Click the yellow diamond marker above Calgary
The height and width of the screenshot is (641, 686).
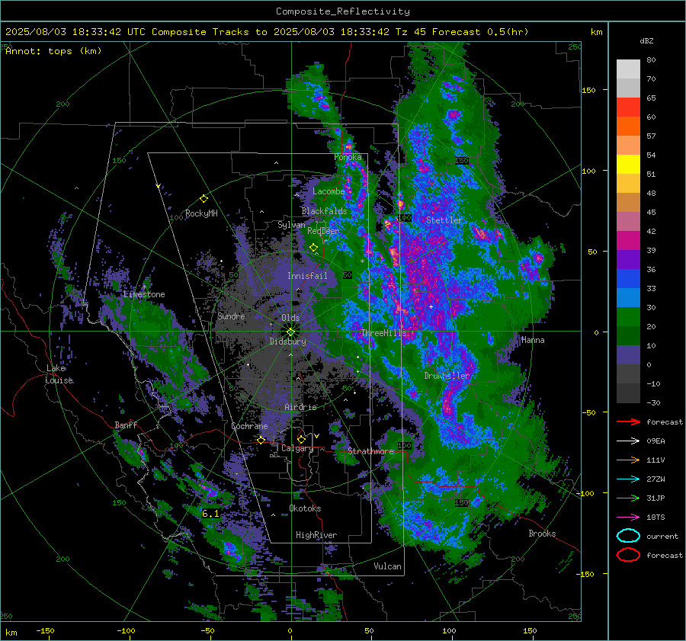(x=301, y=439)
